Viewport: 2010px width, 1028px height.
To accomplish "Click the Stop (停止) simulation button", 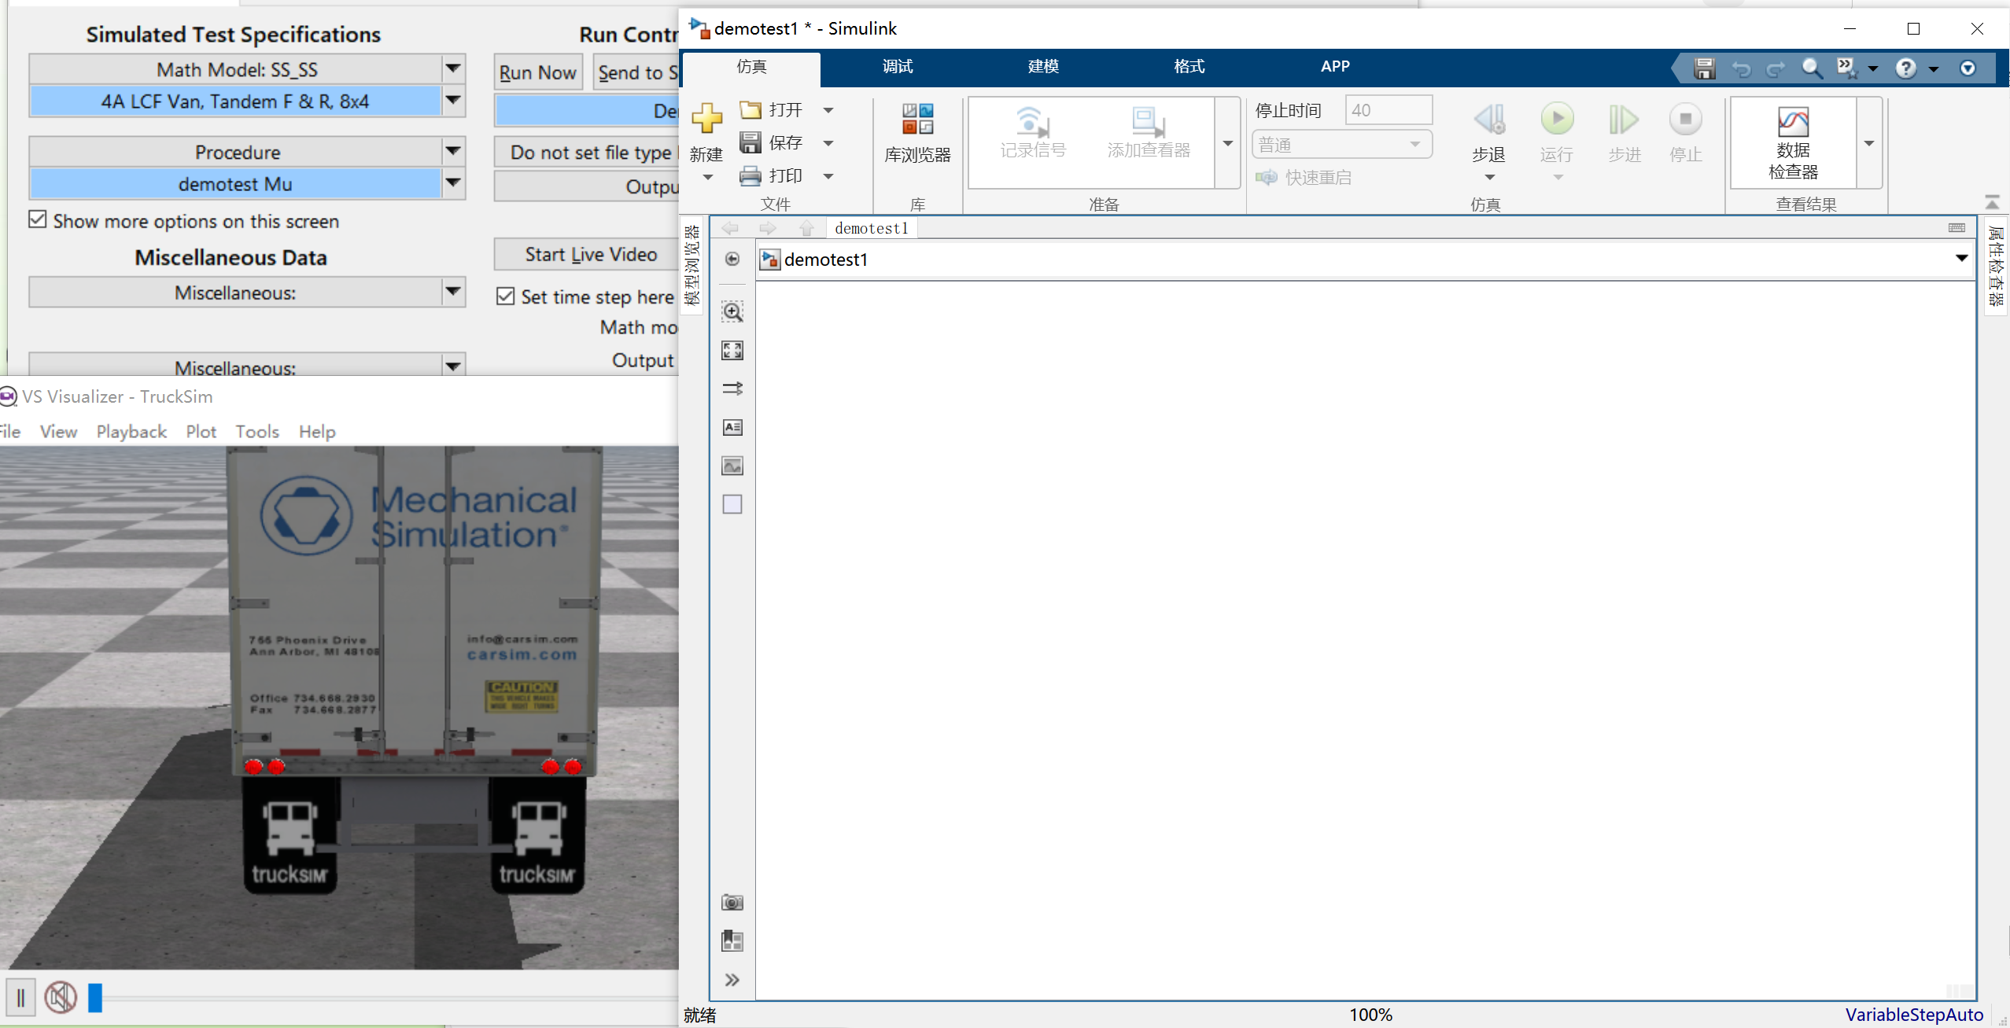I will tap(1685, 119).
